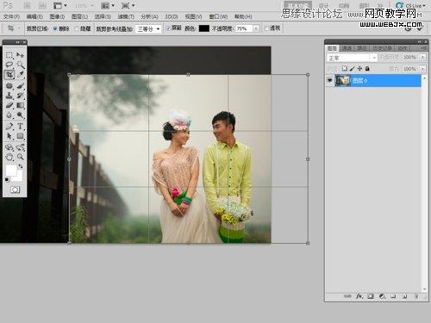This screenshot has height=323, width=431.
Task: Select layer thumbnail of 图层 0
Action: pyautogui.click(x=343, y=81)
